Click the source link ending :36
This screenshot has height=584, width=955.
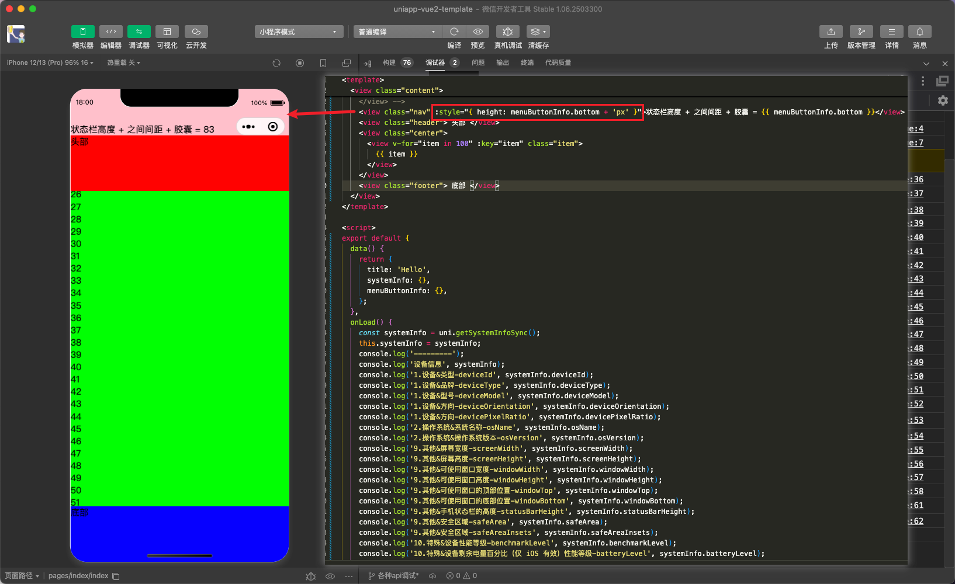point(916,179)
